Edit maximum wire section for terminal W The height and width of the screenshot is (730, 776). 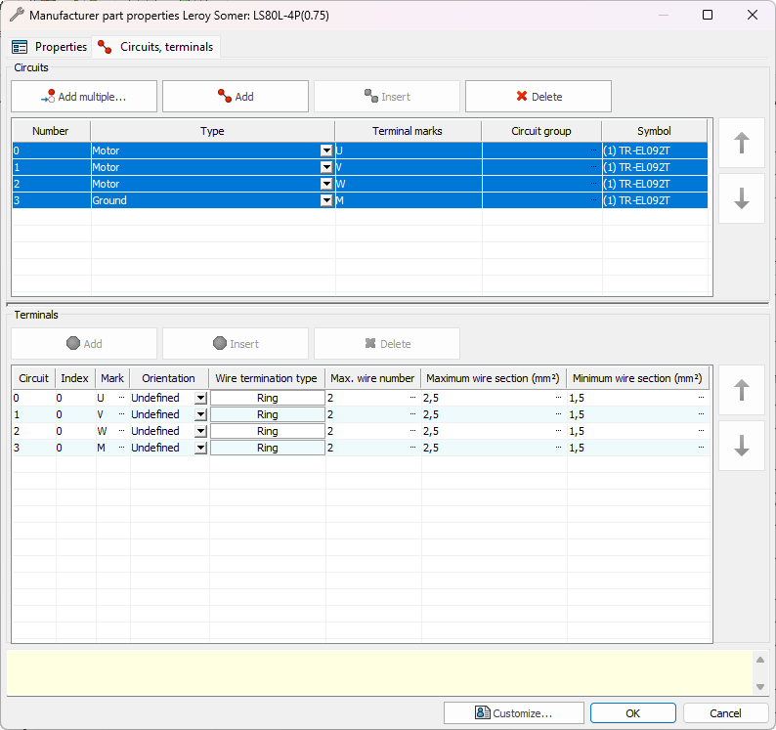click(x=489, y=431)
